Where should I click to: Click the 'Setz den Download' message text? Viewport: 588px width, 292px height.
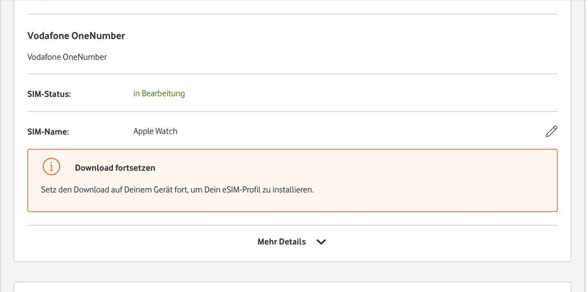click(177, 190)
